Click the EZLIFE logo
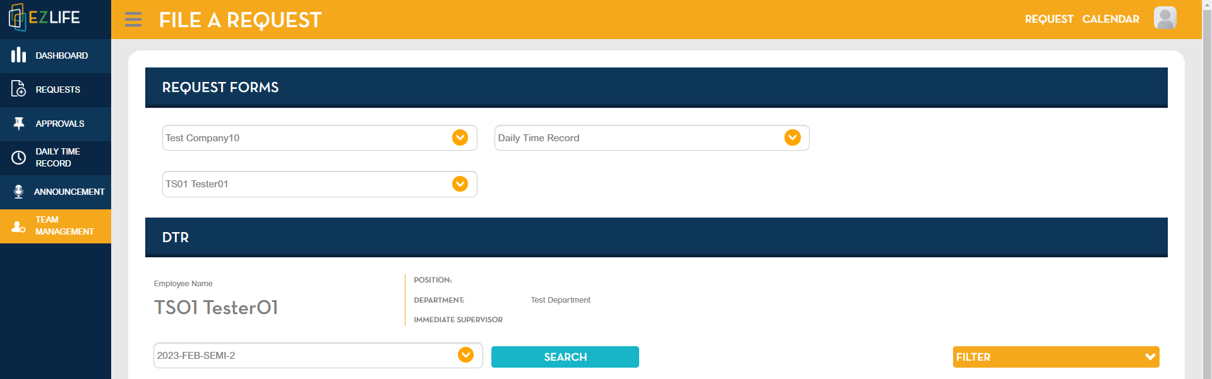The width and height of the screenshot is (1212, 379). [44, 18]
